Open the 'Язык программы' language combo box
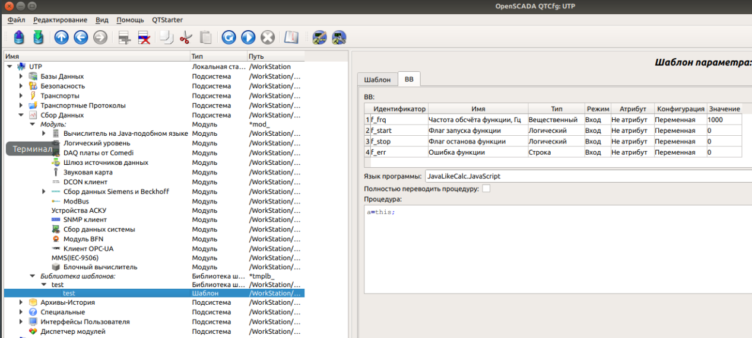The width and height of the screenshot is (752, 338). (x=588, y=176)
